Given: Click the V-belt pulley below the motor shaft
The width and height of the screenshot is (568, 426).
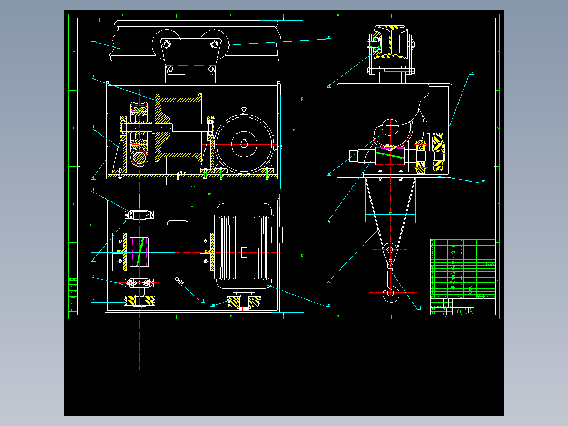Looking at the screenshot, I should click(x=244, y=302).
